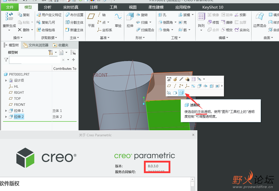Image resolution: width=279 pixels, height=191 pixels.
Task: Click the 旋转 (Revolve) tool in the ribbon
Action: pos(142,15)
